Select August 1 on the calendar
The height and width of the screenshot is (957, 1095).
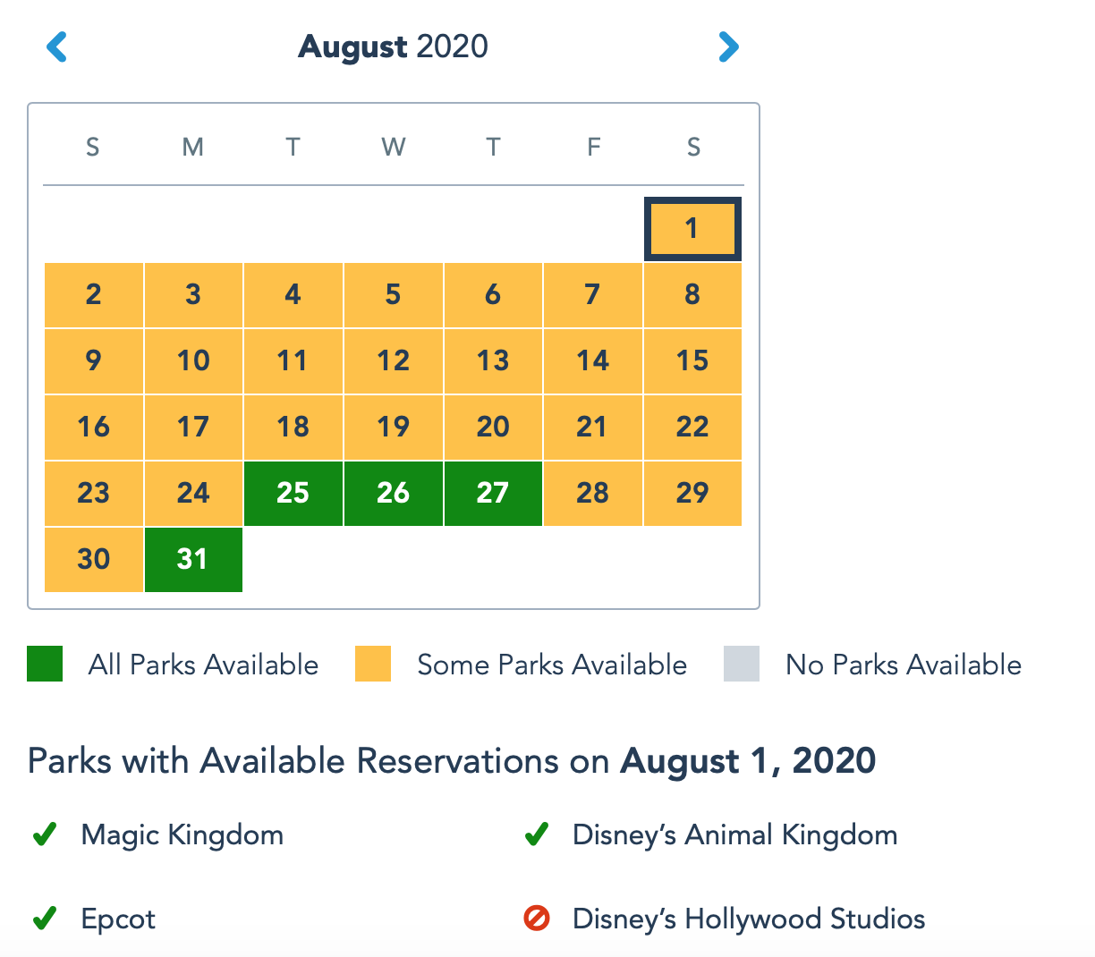[x=692, y=229]
